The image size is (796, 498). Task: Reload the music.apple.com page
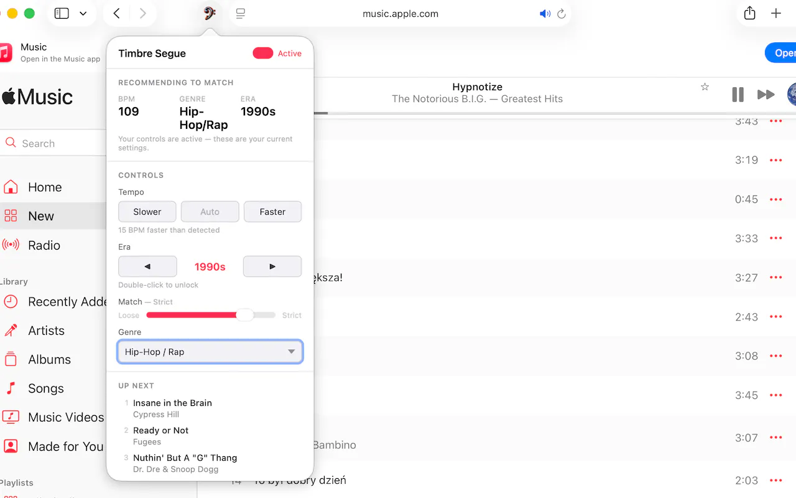pos(562,14)
